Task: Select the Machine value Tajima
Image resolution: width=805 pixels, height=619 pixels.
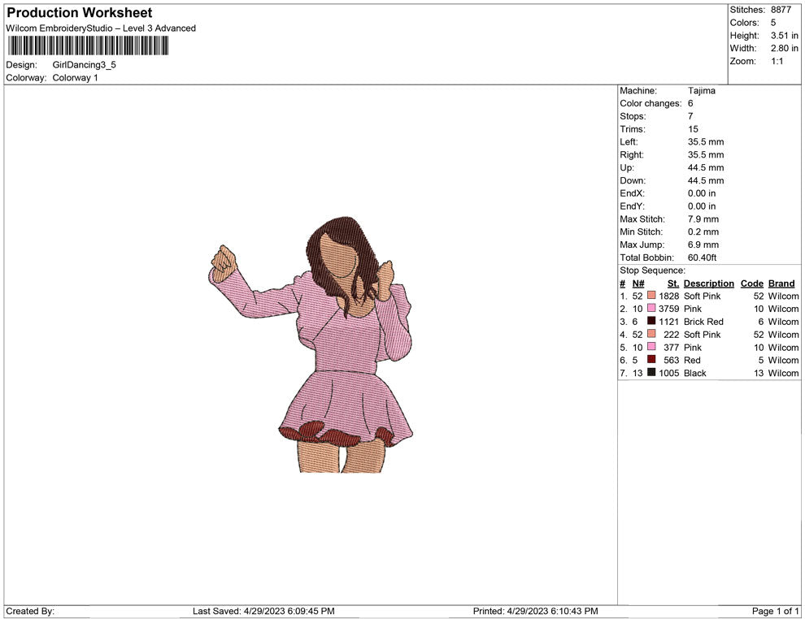Action: [x=701, y=91]
